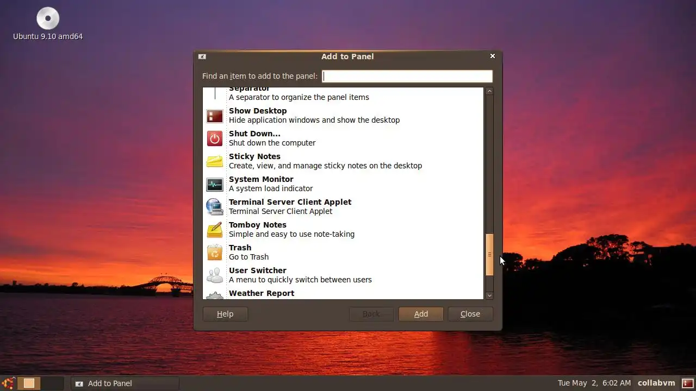Screen dimensions: 696x391
Task: Choose the 'Weather Report' entry title
Action: point(262,293)
